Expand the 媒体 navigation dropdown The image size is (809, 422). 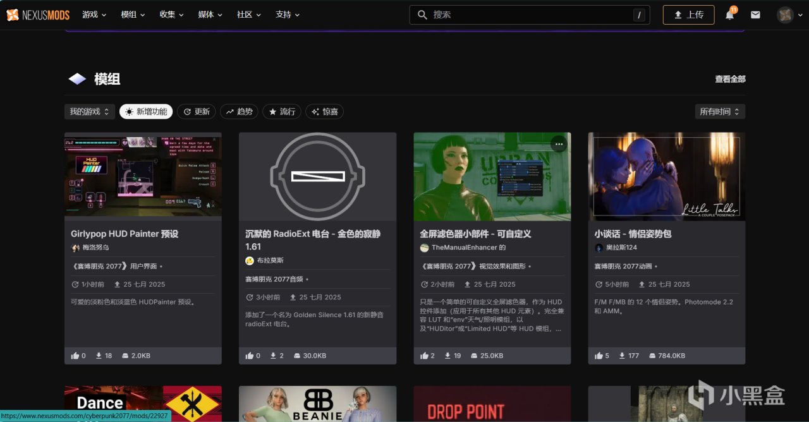(x=210, y=15)
